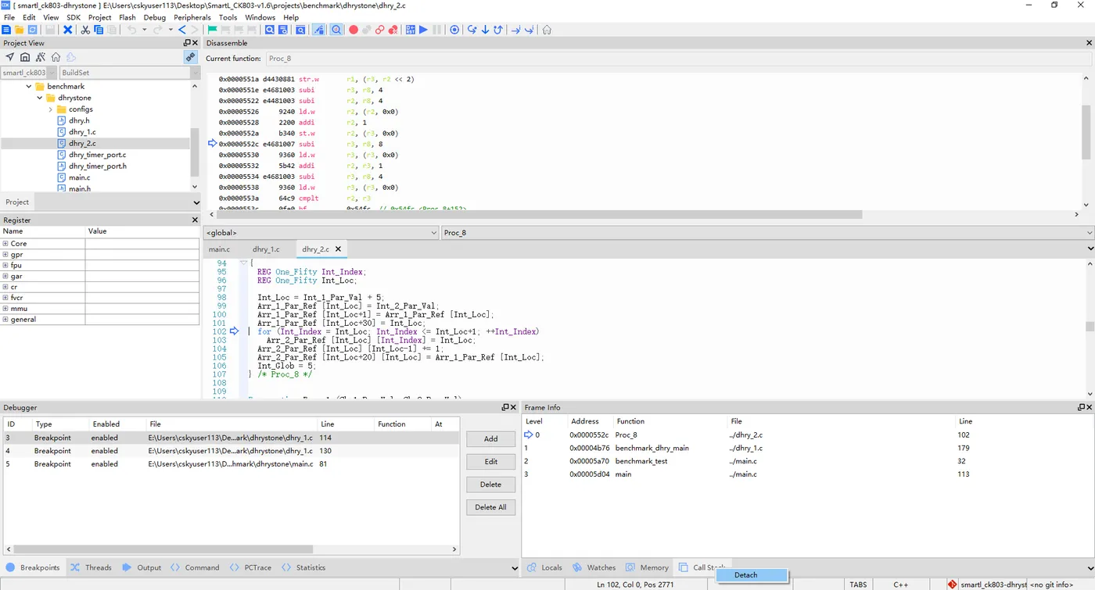Expand the configs folder

[51, 109]
